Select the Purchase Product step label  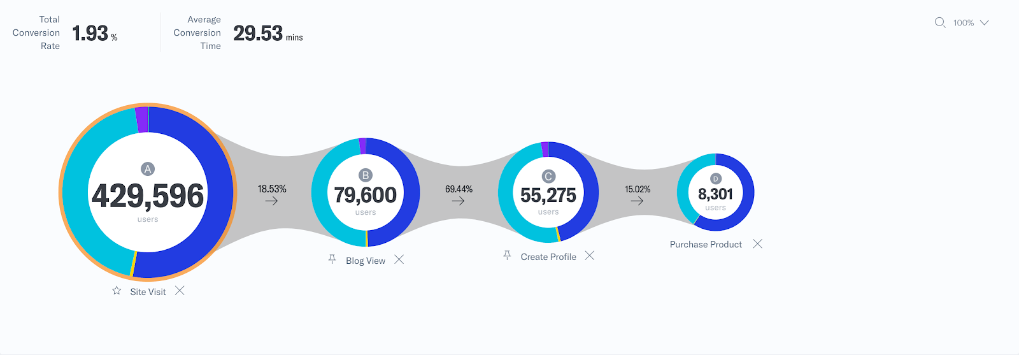pyautogui.click(x=706, y=244)
